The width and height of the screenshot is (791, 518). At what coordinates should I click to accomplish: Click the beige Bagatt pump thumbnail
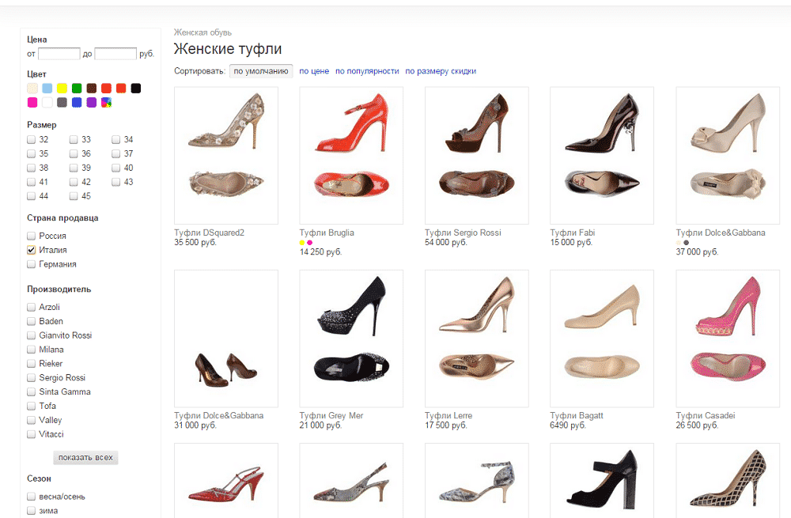pyautogui.click(x=602, y=338)
